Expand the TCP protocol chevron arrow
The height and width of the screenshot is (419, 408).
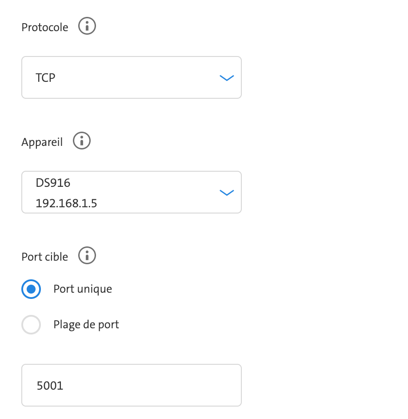(x=227, y=78)
